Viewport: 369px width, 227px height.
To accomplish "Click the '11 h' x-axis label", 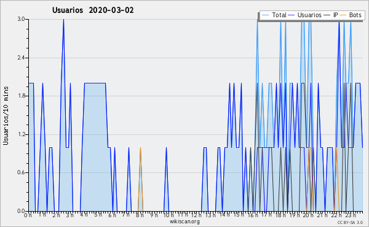I will pyautogui.click(x=183, y=215).
